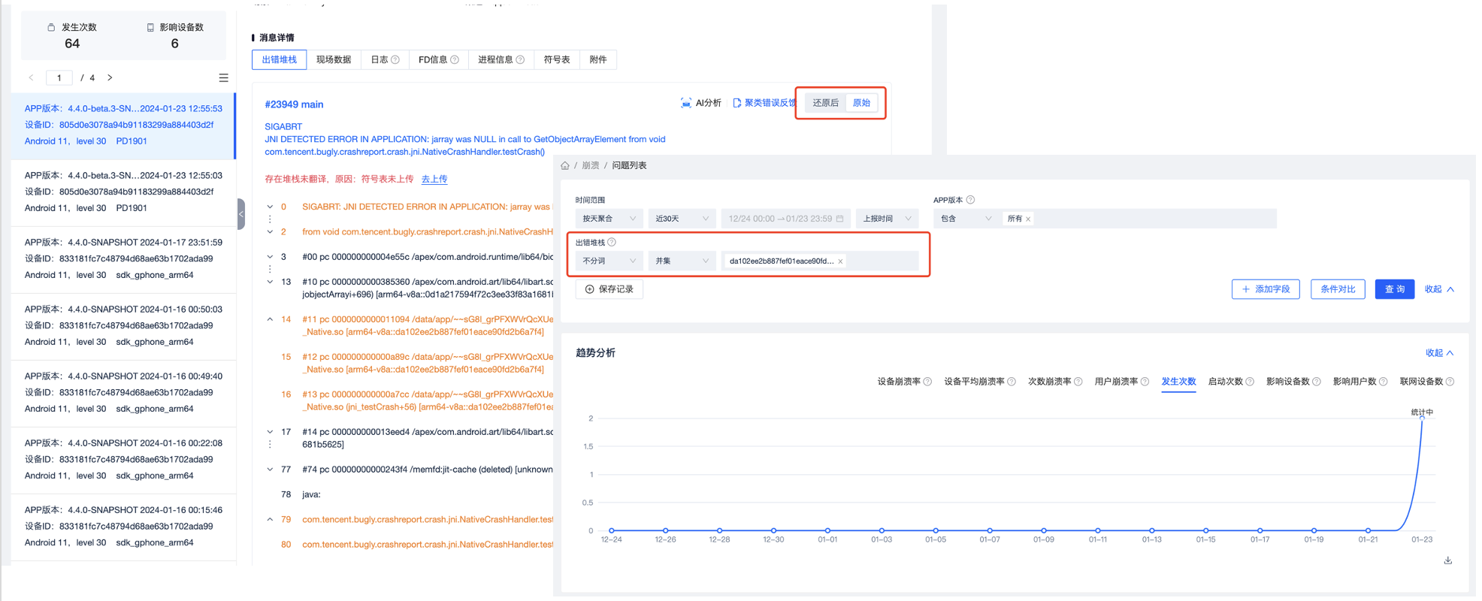Collapse the 趋势分析 section
The image size is (1482, 601).
[1439, 353]
